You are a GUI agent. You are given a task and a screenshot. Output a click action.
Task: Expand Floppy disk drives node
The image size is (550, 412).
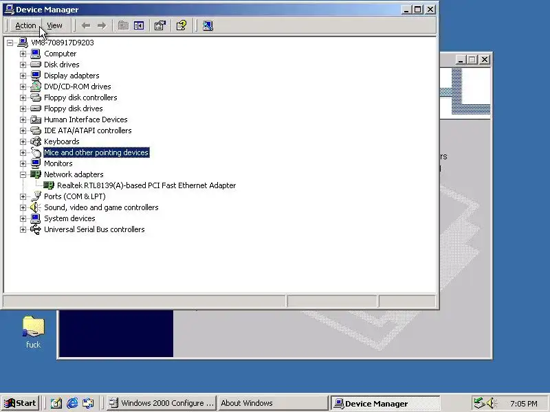[x=23, y=108]
